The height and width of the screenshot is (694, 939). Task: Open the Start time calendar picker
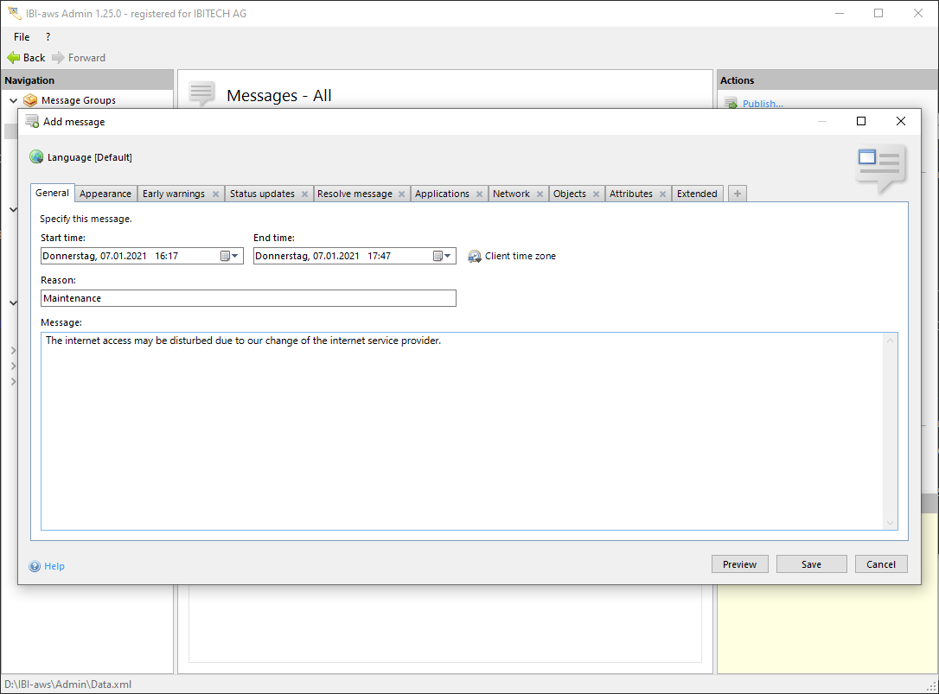click(x=229, y=256)
